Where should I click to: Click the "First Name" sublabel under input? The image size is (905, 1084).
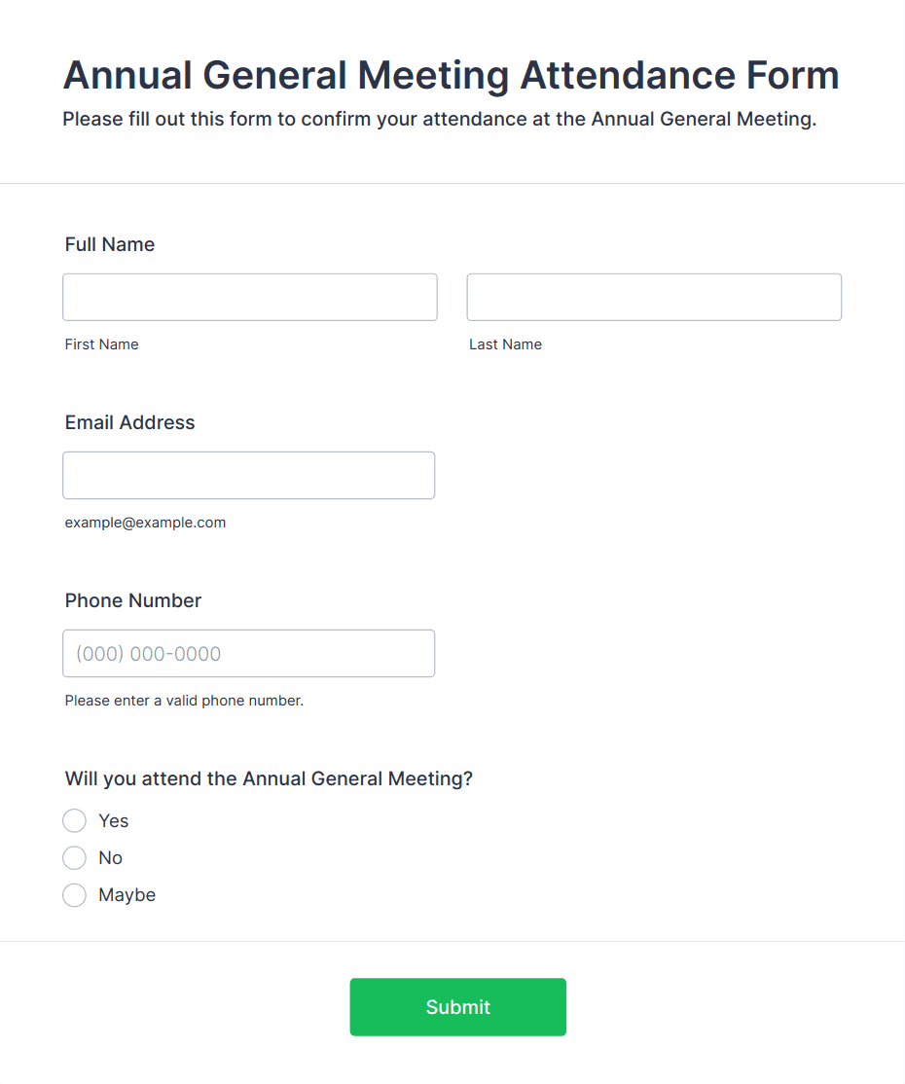click(x=101, y=344)
